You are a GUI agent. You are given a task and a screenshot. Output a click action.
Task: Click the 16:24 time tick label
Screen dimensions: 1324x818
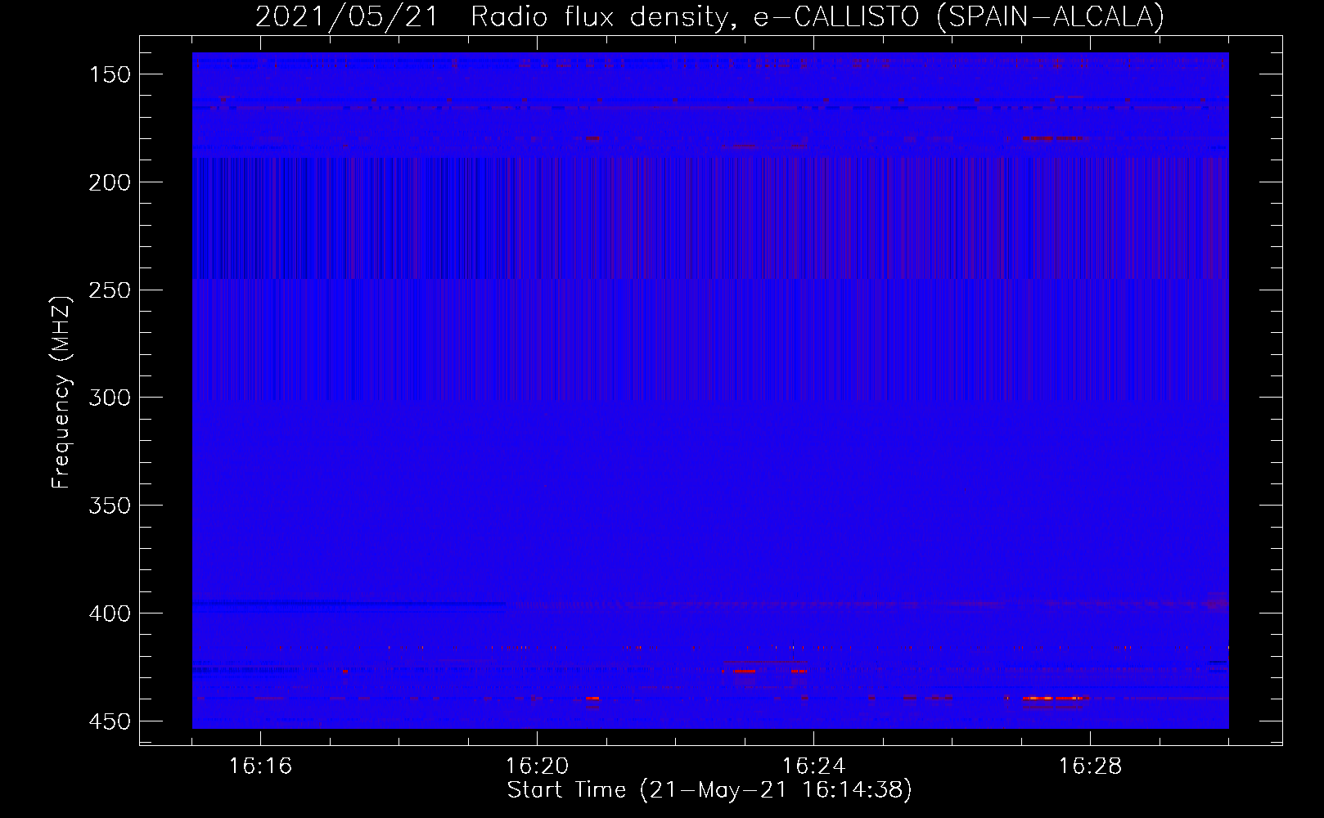(x=813, y=766)
